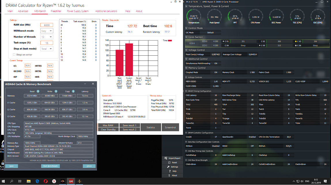Open Statistics in DRAM Calculator

tap(151, 127)
